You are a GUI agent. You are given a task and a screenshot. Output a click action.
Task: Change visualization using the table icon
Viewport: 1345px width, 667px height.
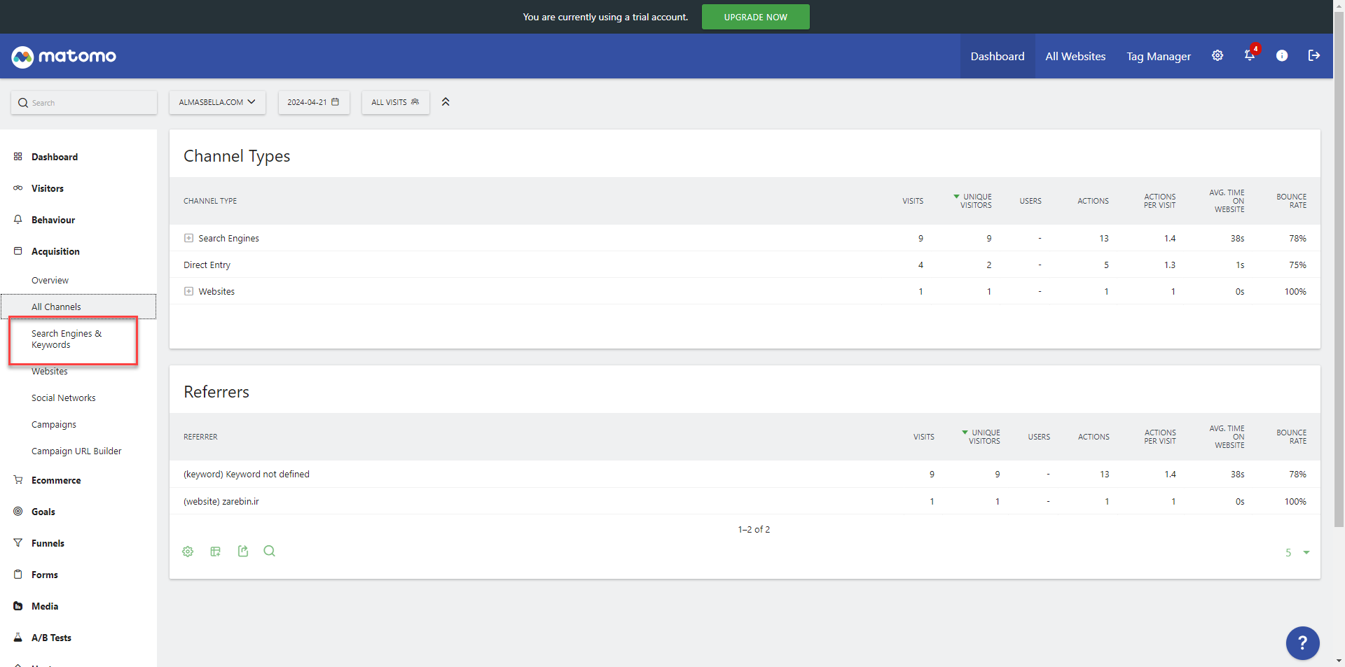(215, 552)
